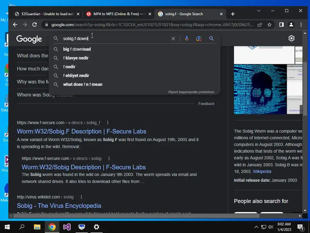310x233 pixels.
Task: Open the Chrome side panel
Action: point(281,25)
